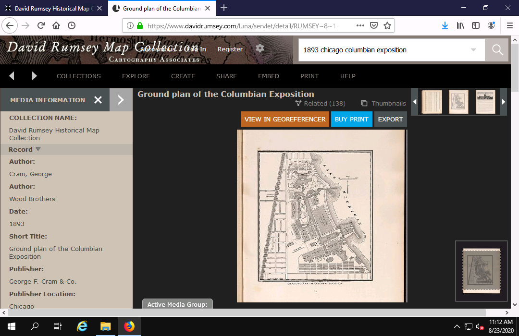Open the Firefox sidebar panel icon
The width and height of the screenshot is (519, 336).
475,25
